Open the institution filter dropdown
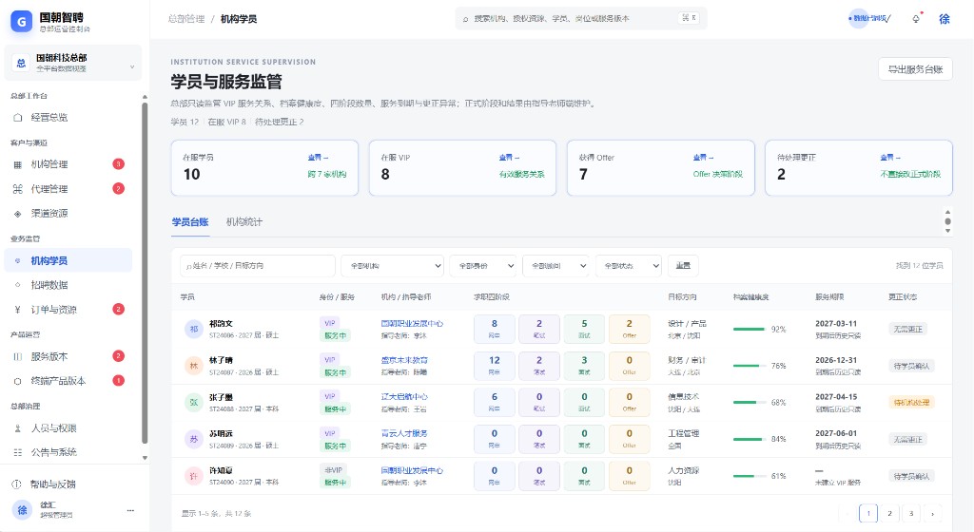Screen dimensions: 974x532 [x=392, y=265]
